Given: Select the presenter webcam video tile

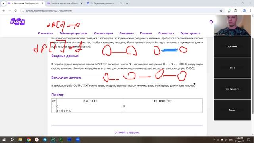Looking at the screenshot, I should point(232,25).
